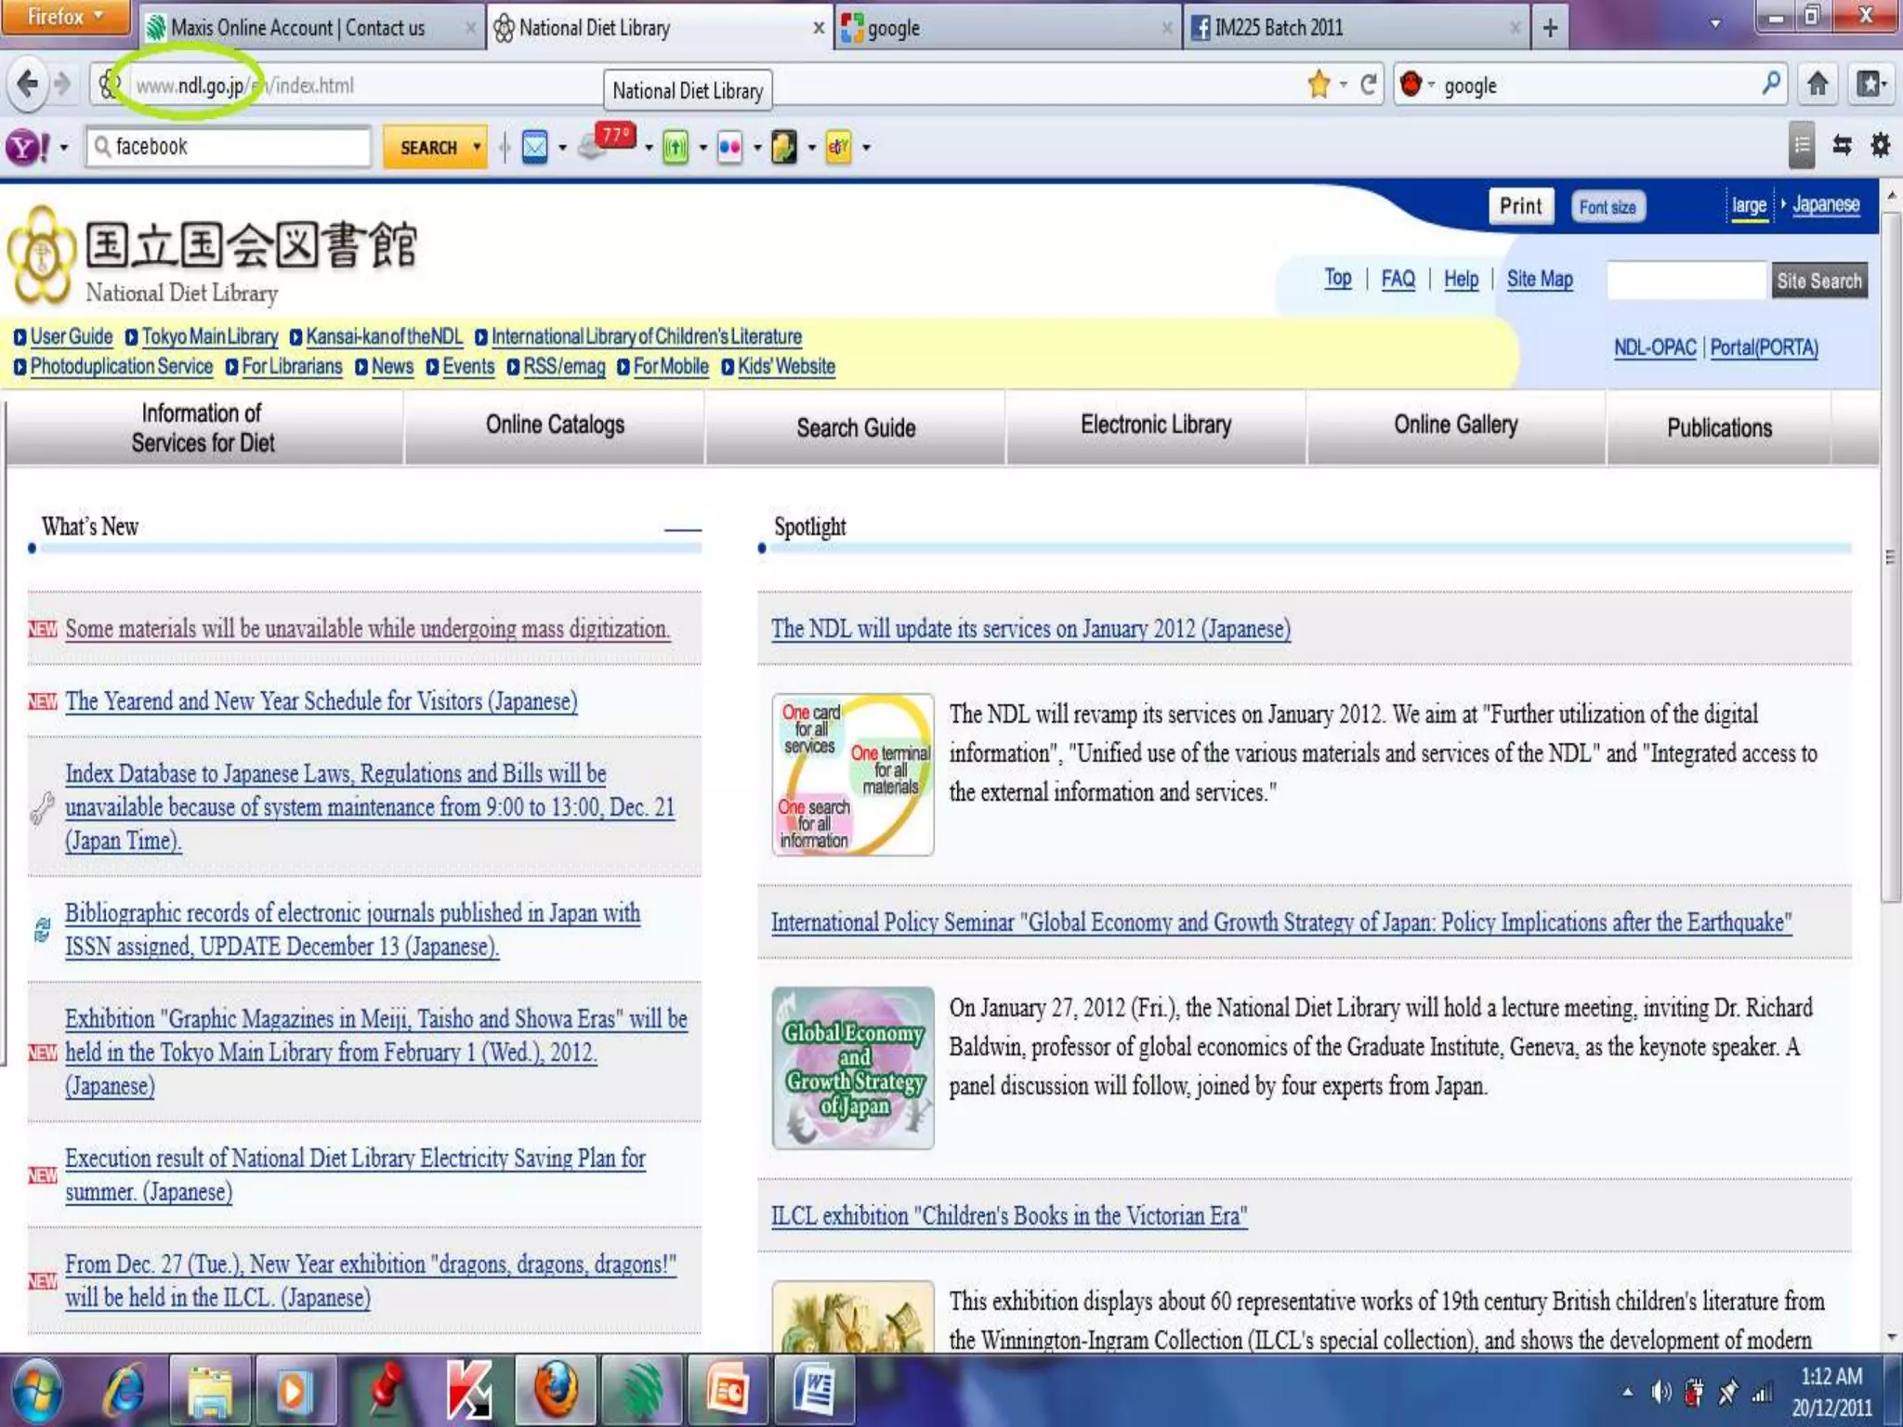Image resolution: width=1903 pixels, height=1427 pixels.
Task: Open the Electronic Library menu
Action: [1155, 425]
